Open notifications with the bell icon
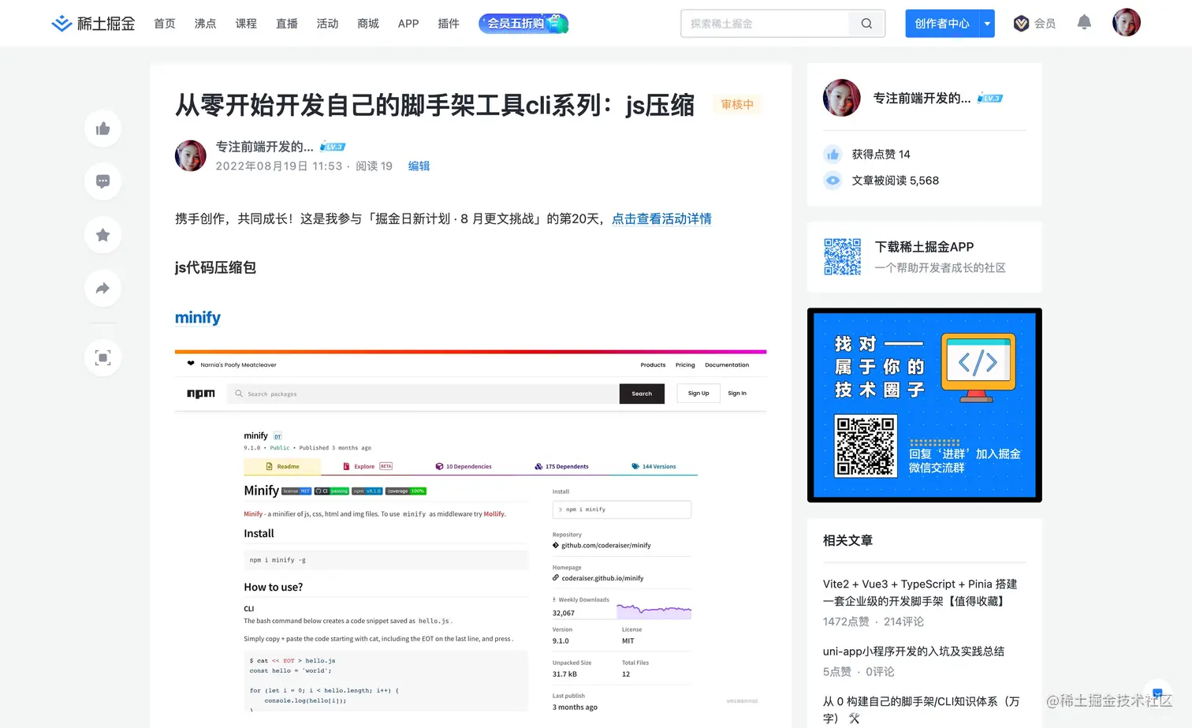The width and height of the screenshot is (1192, 728). click(1084, 23)
